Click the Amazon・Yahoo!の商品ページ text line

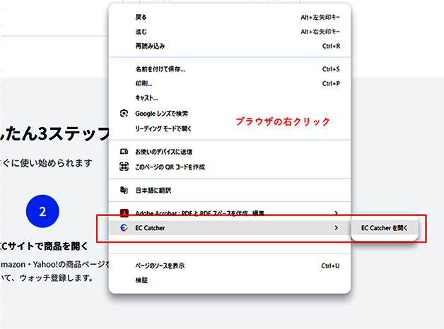click(54, 265)
